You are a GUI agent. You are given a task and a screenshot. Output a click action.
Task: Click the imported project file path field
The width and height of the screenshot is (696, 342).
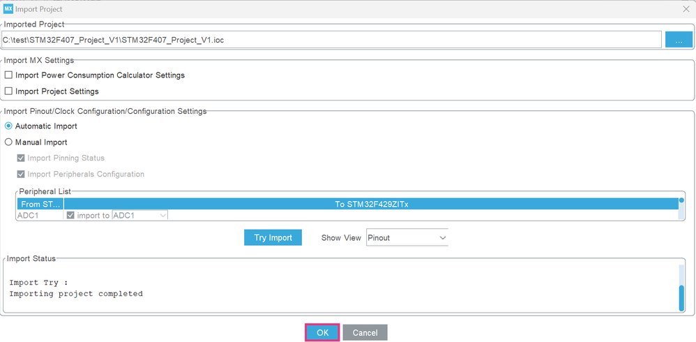(331, 40)
